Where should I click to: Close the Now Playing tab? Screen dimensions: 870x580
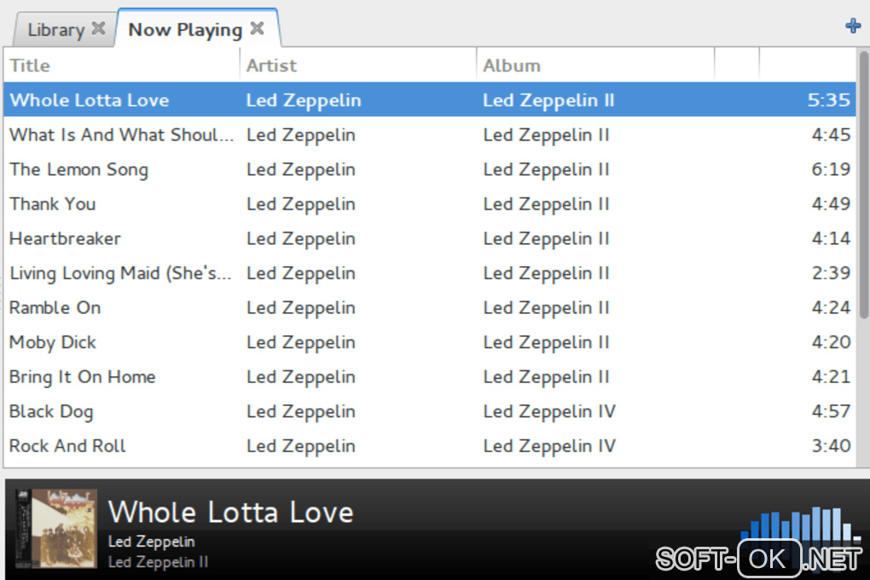pos(257,28)
